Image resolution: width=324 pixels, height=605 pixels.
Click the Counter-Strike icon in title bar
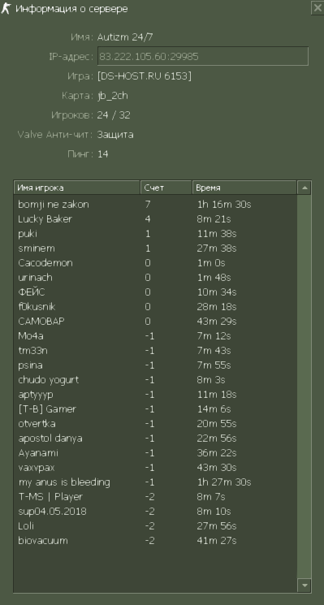[6, 8]
